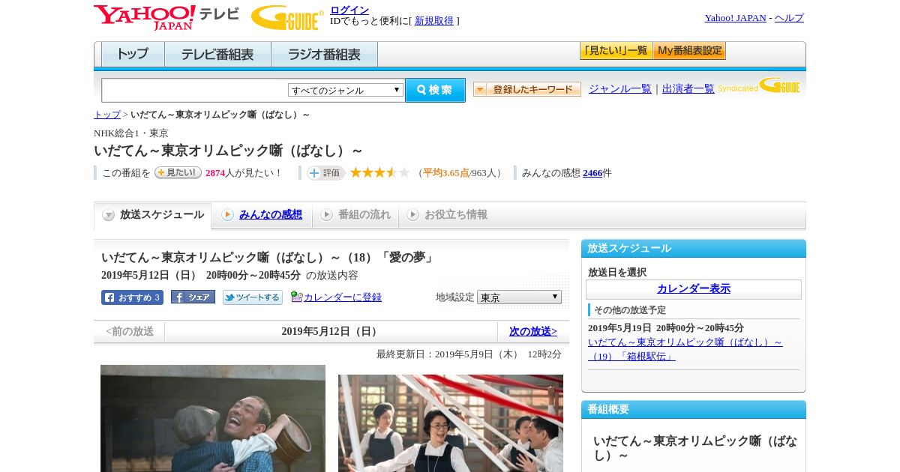The image size is (900, 472).
Task: Open the 登録したキーワード dropdown button
Action: [x=527, y=89]
